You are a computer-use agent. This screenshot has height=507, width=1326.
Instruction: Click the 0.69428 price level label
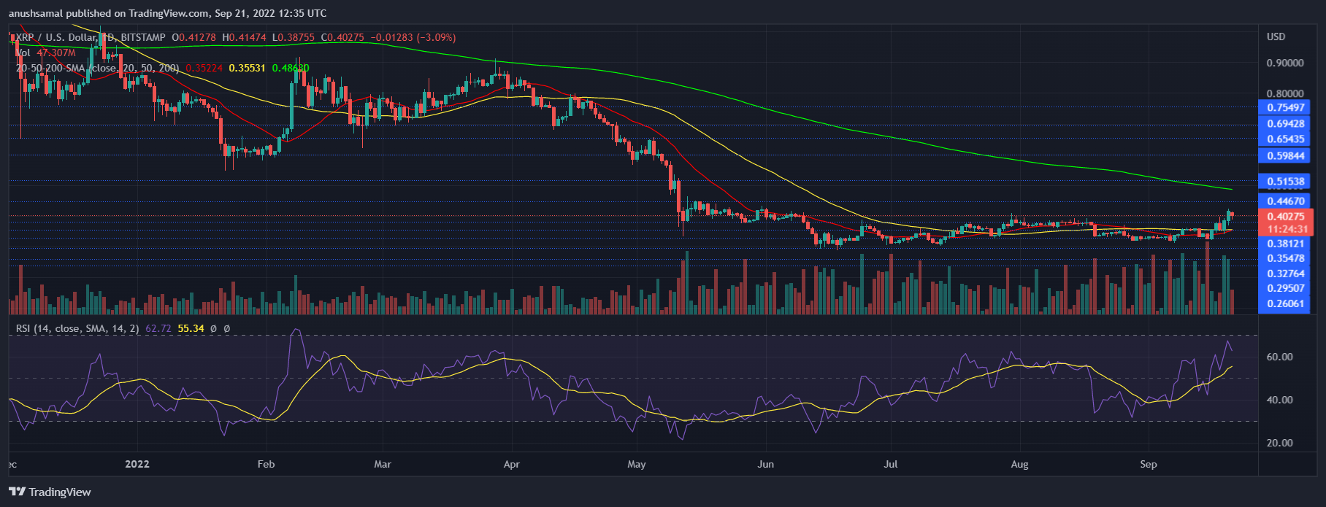point(1284,124)
